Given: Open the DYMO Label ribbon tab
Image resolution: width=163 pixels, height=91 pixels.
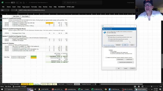Looking at the screenshot, I should click(x=71, y=7).
